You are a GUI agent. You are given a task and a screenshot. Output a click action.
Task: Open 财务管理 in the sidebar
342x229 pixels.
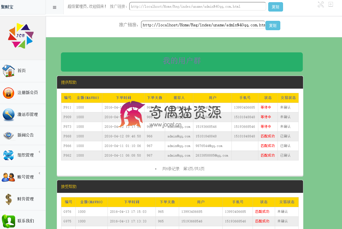pyautogui.click(x=26, y=199)
